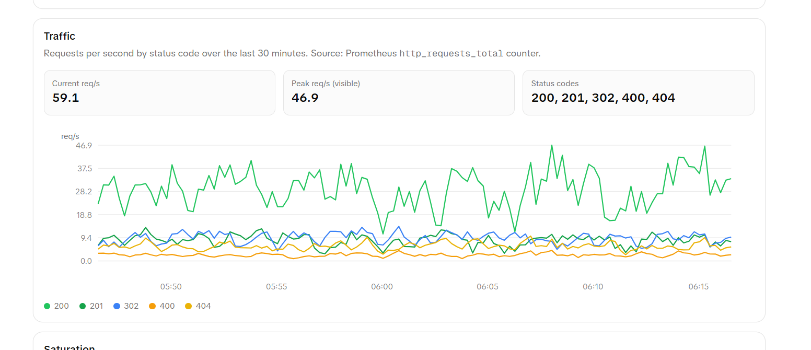Select the Current req/s stat card

pos(159,92)
